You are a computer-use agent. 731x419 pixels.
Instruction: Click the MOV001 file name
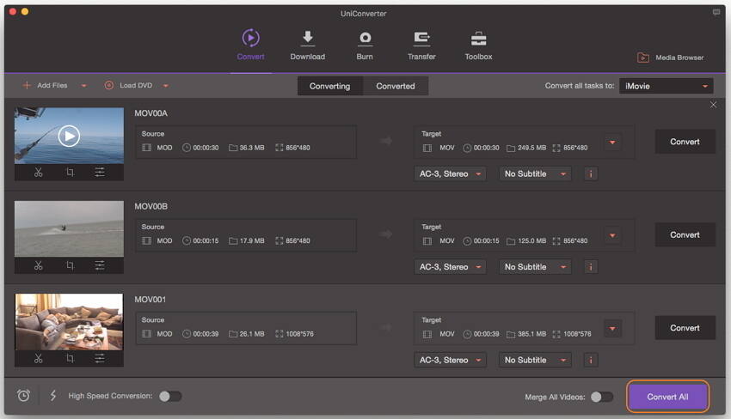coord(150,300)
